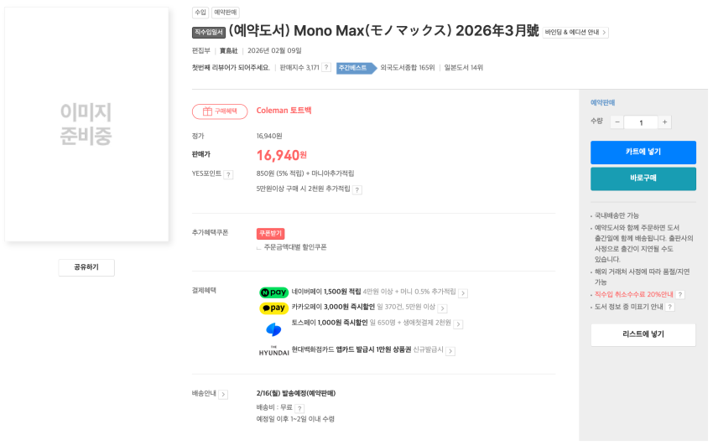Viewport: 713px width, 445px height.
Task: Expand the 배송안내 arrow
Action: coord(223,394)
